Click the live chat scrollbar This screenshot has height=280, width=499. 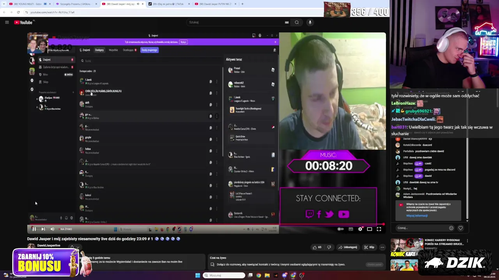[x=467, y=179]
